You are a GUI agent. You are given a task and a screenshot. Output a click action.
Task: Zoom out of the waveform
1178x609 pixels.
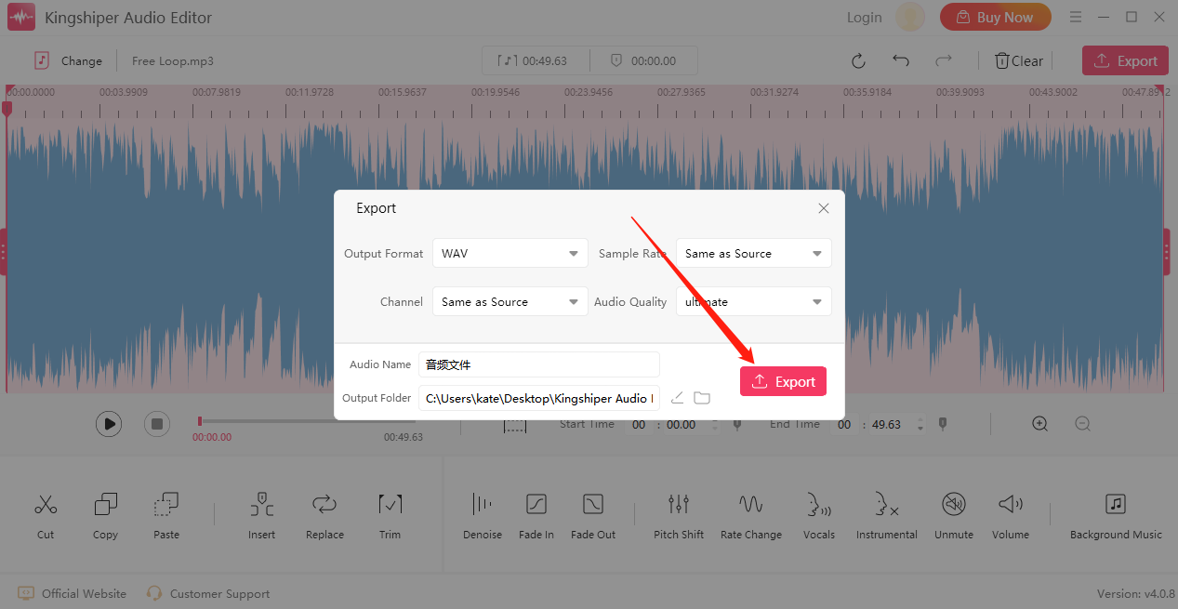[1083, 424]
